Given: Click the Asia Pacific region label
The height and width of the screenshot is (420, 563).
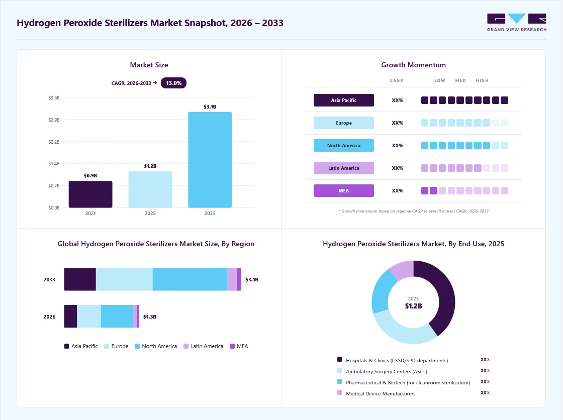Looking at the screenshot, I should [344, 100].
